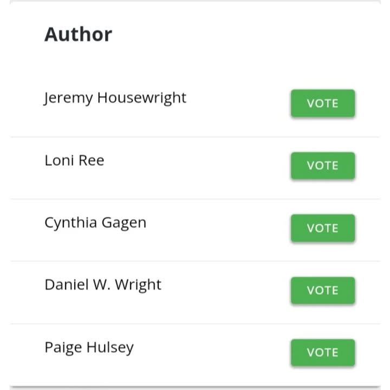Select the first name Jeremy
The width and height of the screenshot is (390, 390).
click(68, 98)
